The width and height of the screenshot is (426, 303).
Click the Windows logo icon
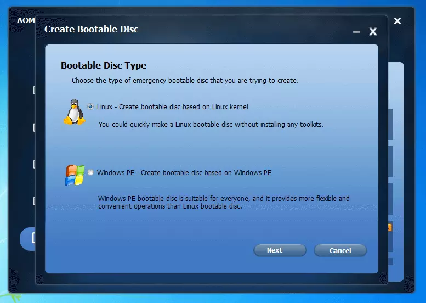75,175
